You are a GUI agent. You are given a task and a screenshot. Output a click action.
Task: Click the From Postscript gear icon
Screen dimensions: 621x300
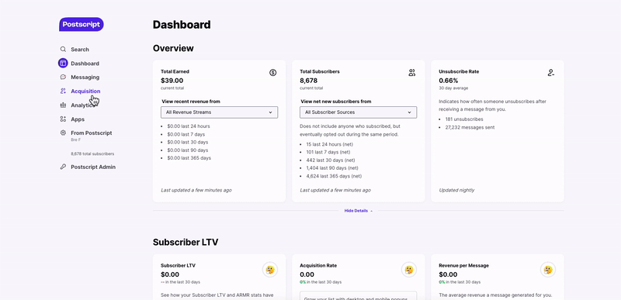click(x=63, y=133)
